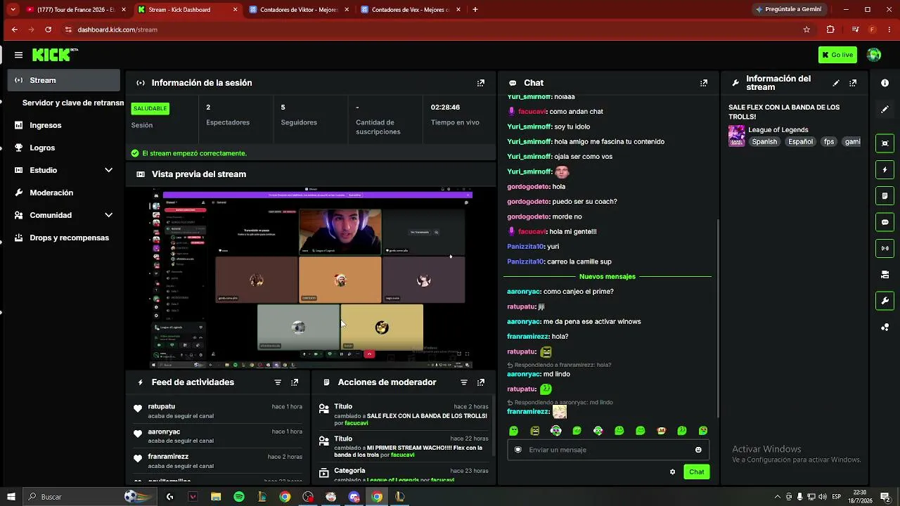Open the three-dots cluster icon in the right sidebar

pos(885,327)
